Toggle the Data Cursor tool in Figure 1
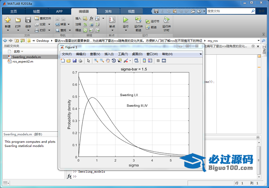The image size is (269, 188). tap(120, 61)
